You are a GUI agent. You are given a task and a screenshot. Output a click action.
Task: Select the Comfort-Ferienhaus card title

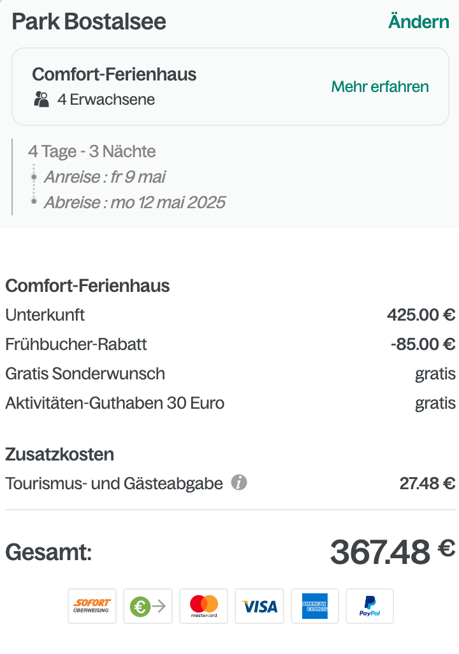coord(114,74)
